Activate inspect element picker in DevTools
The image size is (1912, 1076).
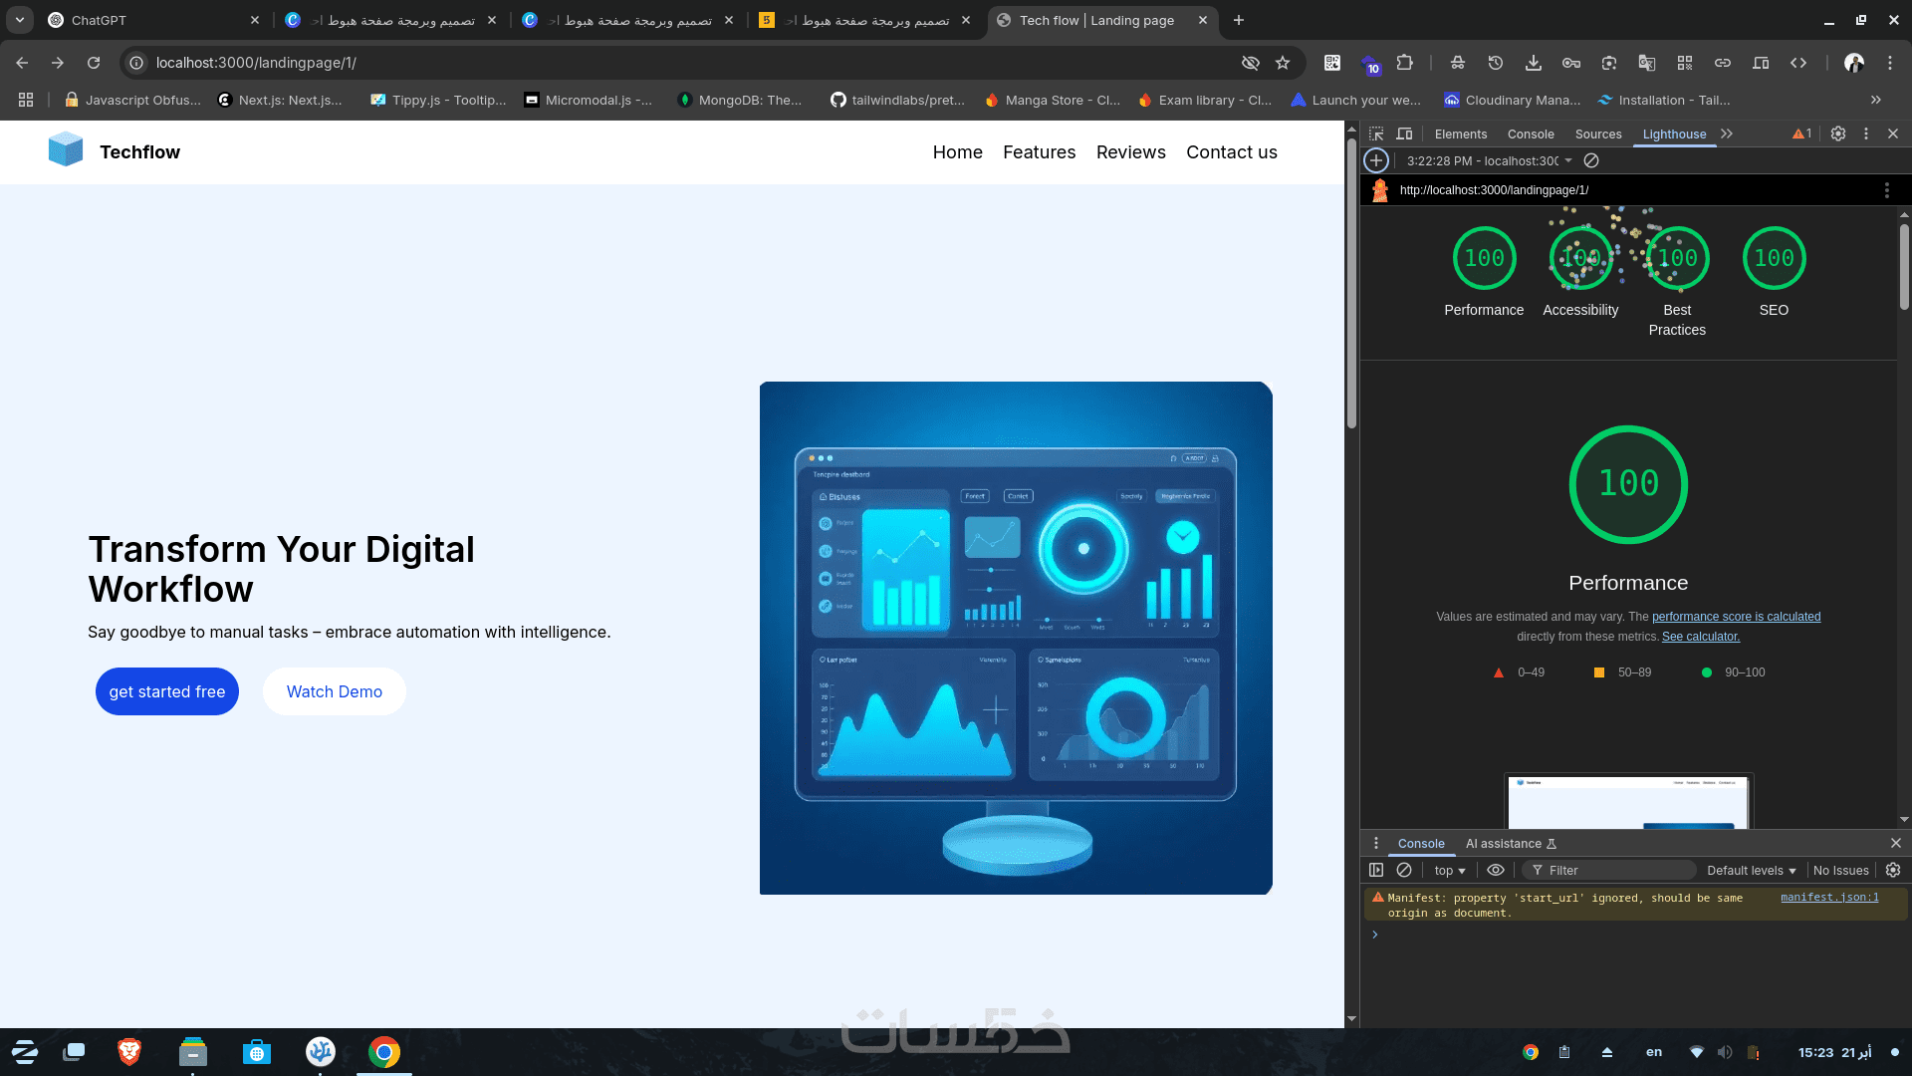point(1376,134)
